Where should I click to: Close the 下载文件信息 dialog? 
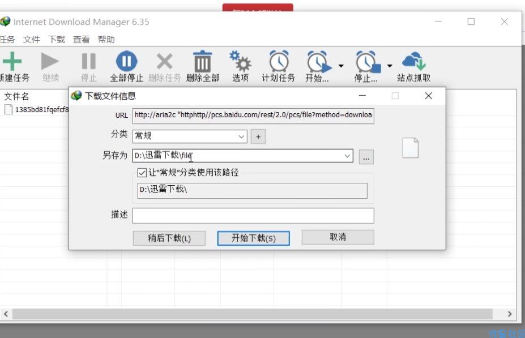428,96
